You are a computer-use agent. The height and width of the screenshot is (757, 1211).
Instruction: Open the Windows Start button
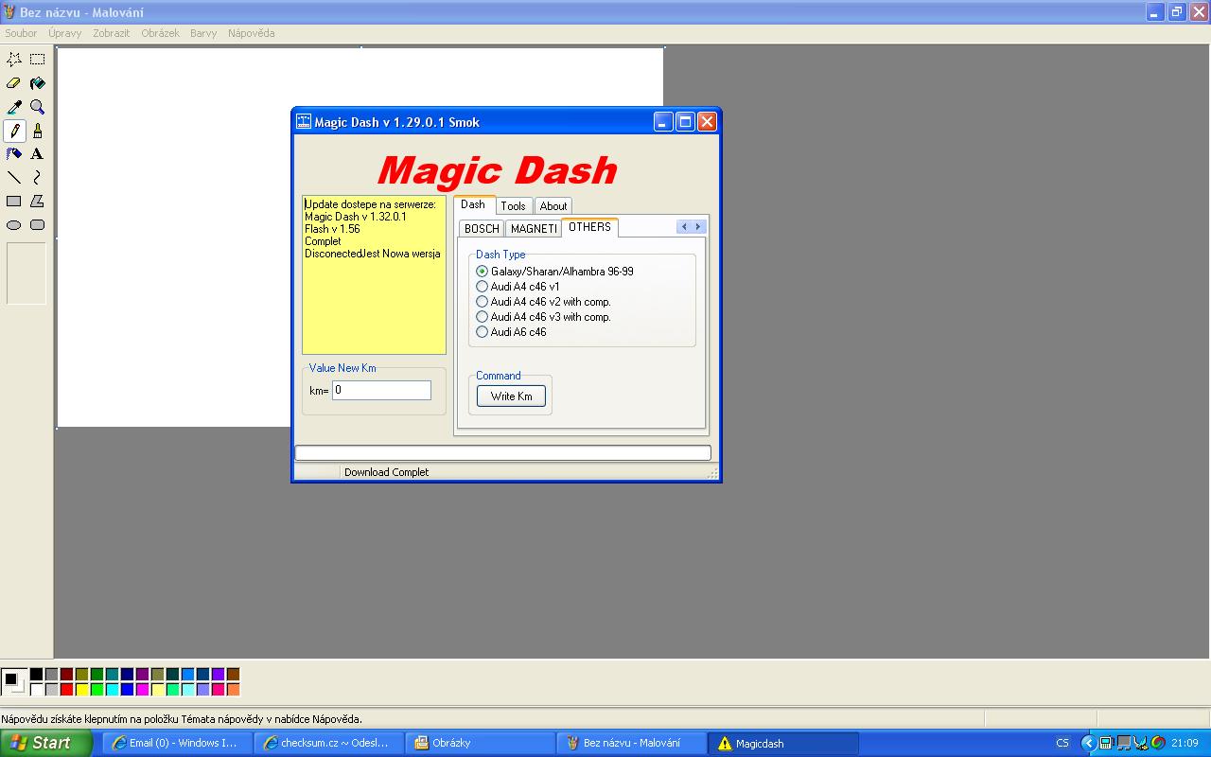click(x=45, y=743)
